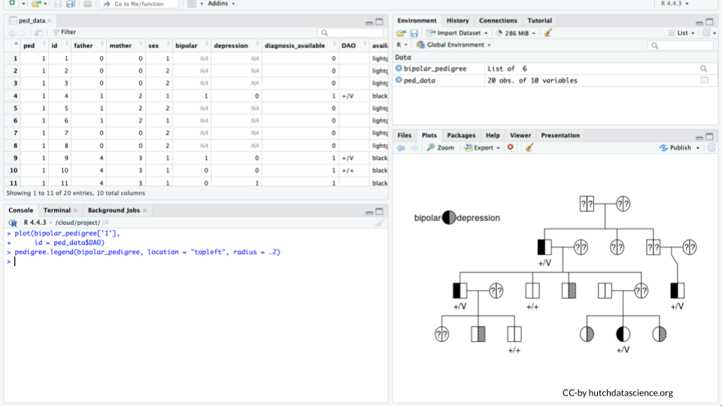Click the Environment search field
This screenshot has height=406, width=722.
681,45
